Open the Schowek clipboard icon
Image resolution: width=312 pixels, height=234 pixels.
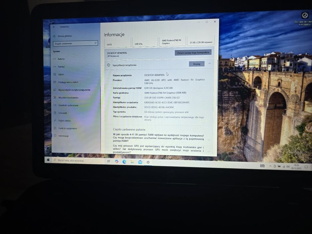(55, 113)
